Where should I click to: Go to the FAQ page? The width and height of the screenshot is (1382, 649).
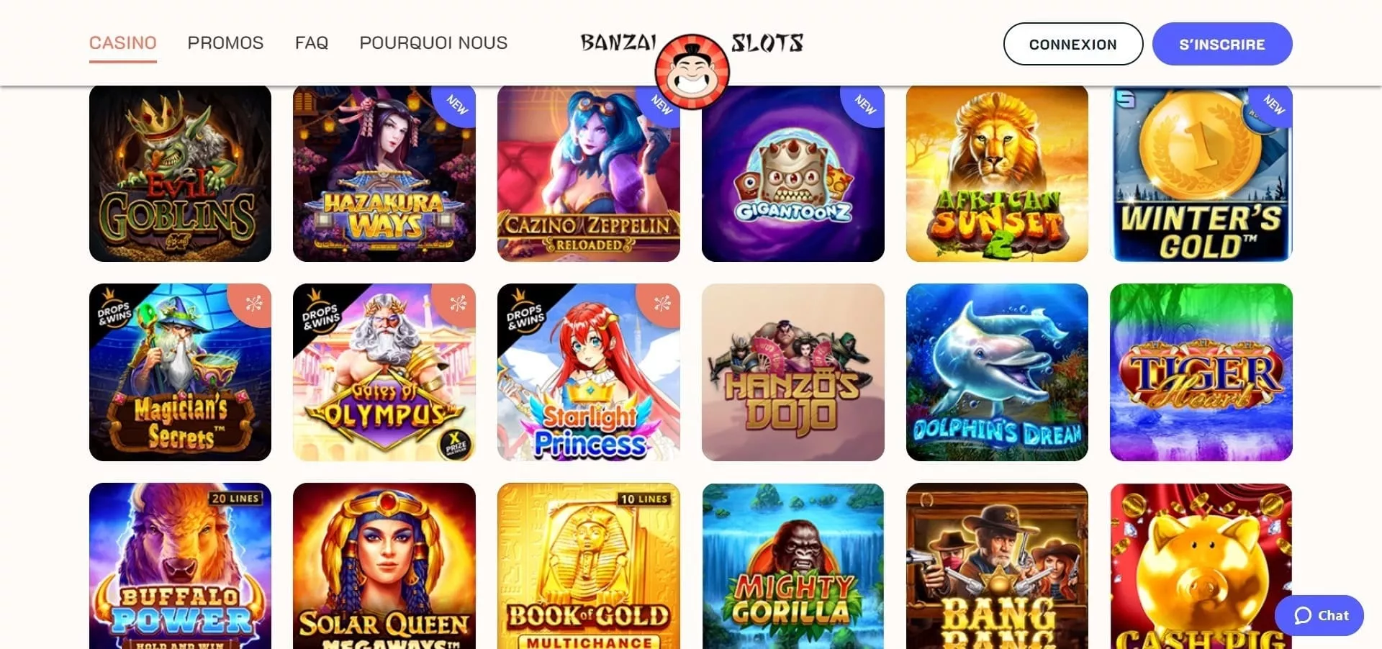(x=312, y=43)
